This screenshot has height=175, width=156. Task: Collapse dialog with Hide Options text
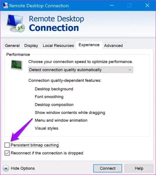tap(23, 168)
